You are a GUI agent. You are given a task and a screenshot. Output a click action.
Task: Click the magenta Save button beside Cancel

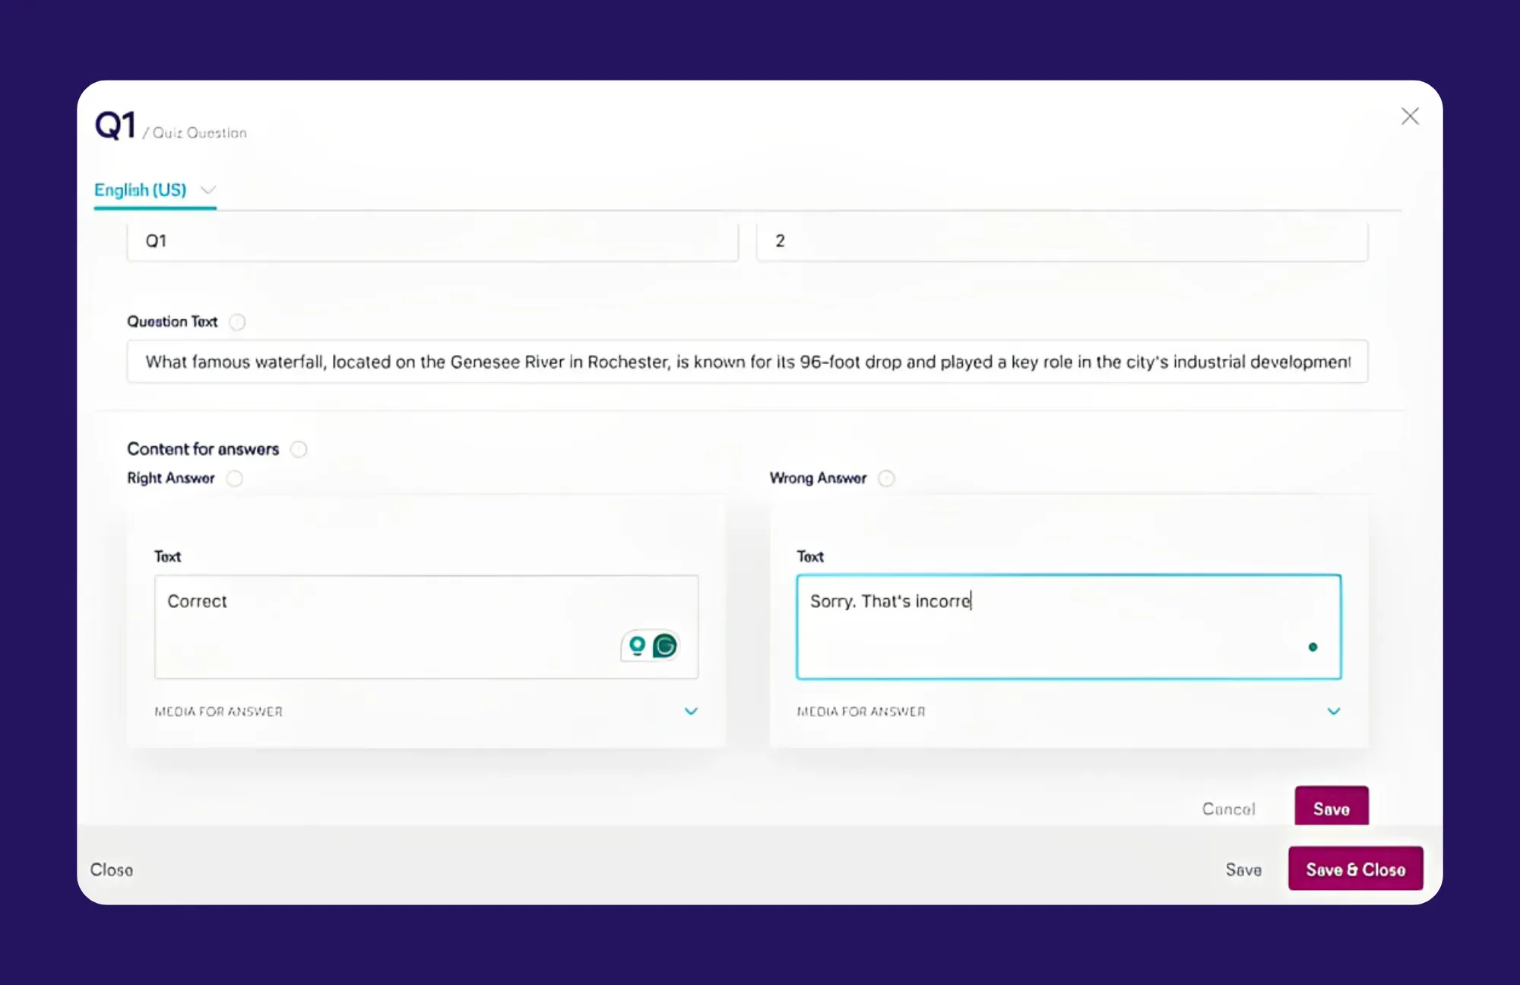1331,808
